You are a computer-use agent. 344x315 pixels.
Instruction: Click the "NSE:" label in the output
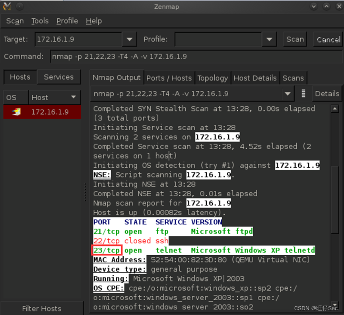(102, 175)
